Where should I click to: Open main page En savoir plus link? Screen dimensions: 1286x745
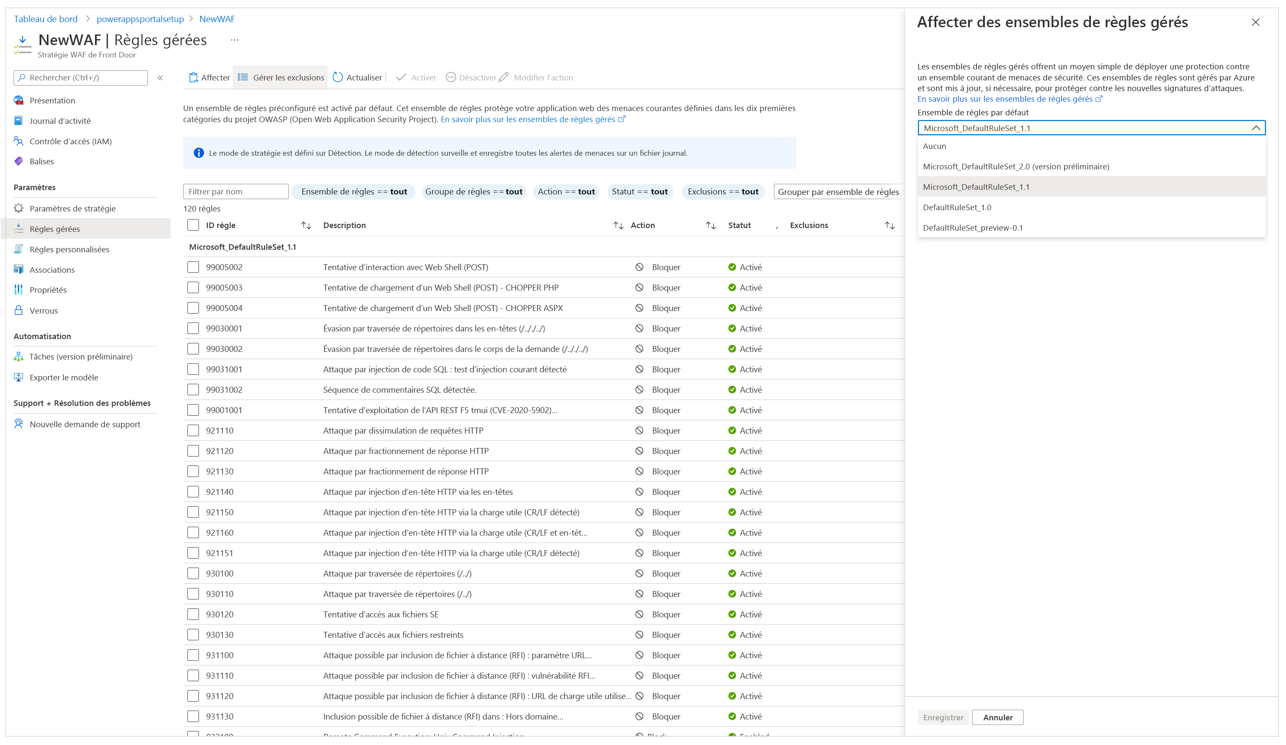point(533,119)
